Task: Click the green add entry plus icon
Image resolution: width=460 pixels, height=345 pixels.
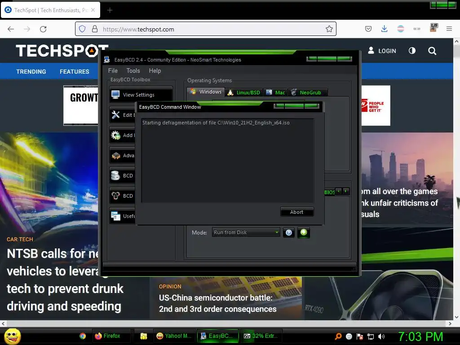Action: click(x=304, y=232)
